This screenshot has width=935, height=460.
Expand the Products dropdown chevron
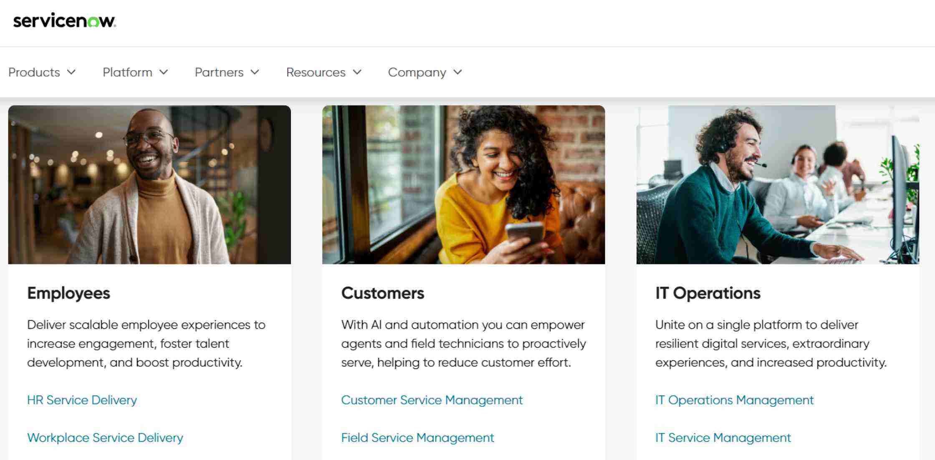[71, 72]
